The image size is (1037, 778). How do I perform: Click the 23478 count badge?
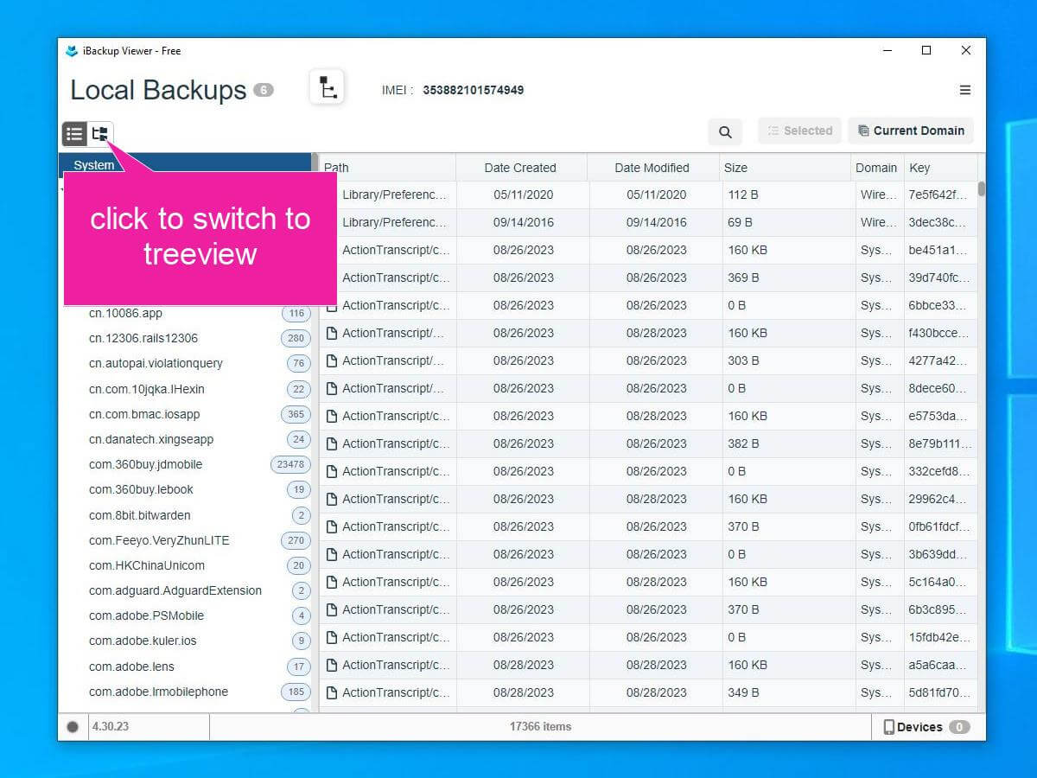[290, 464]
